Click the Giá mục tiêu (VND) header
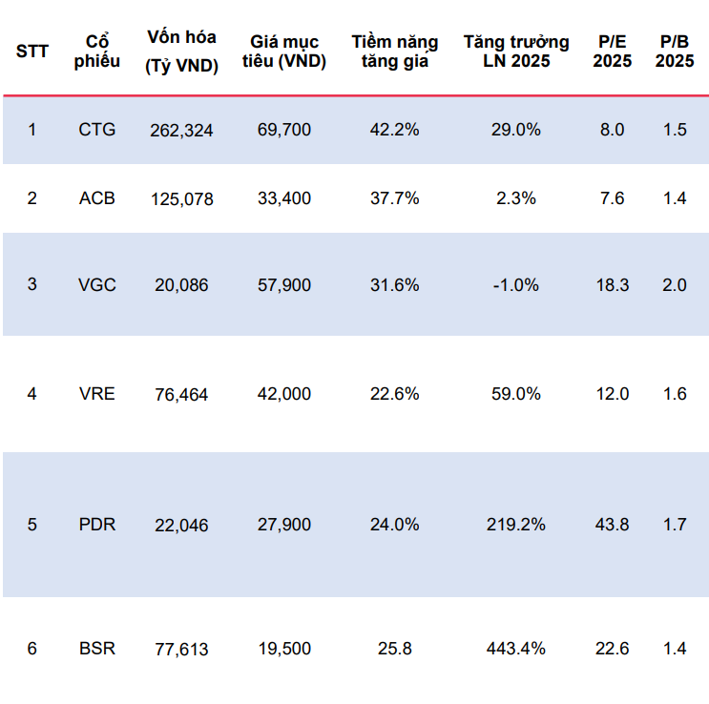The height and width of the screenshot is (704, 709). 284,52
